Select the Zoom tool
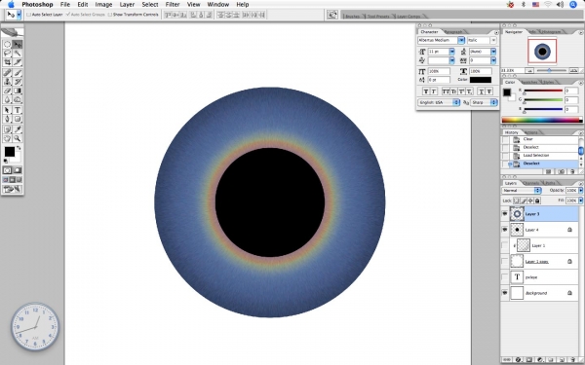The image size is (585, 365). click(x=18, y=138)
